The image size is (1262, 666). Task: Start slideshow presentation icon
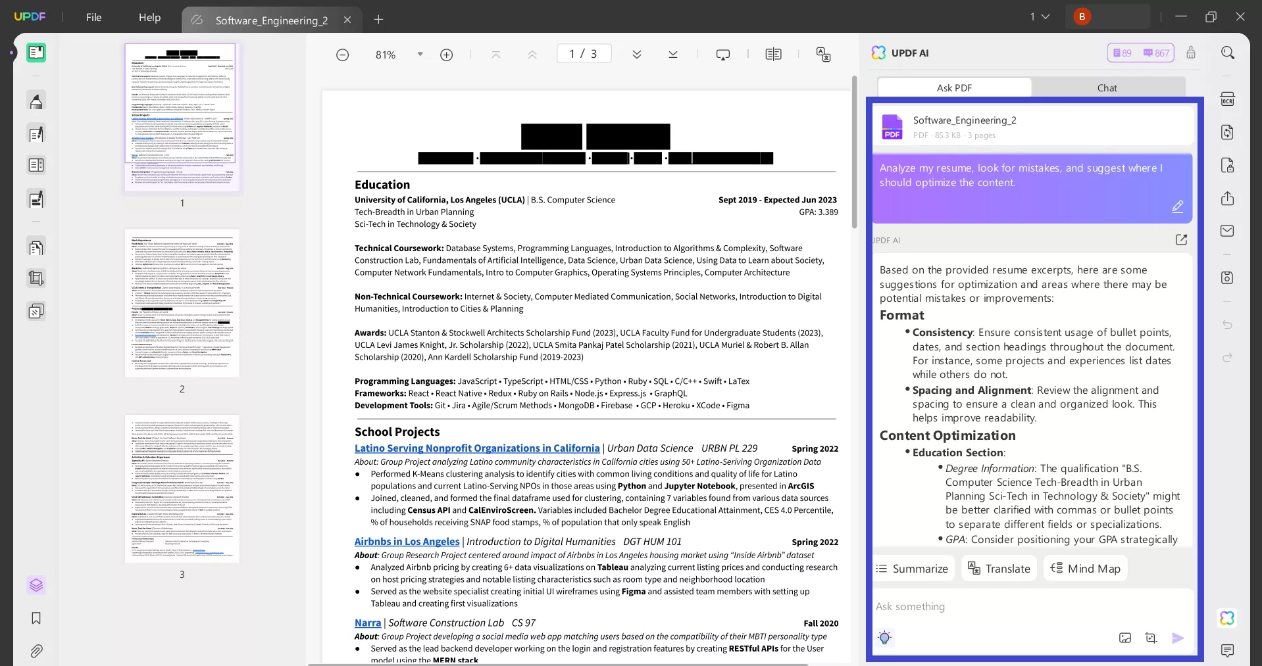(x=722, y=55)
